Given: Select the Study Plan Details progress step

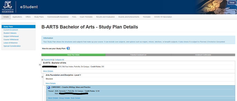Looking at the screenshot, I should [x=73, y=55].
